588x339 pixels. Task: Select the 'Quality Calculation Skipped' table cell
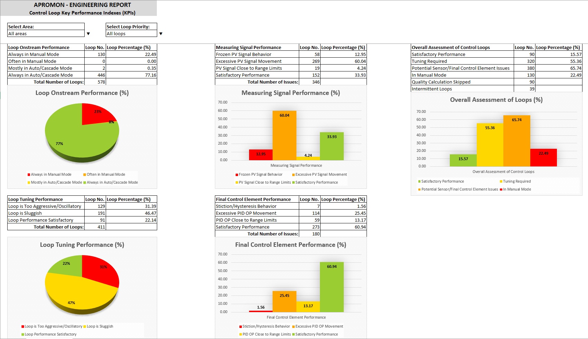[462, 82]
